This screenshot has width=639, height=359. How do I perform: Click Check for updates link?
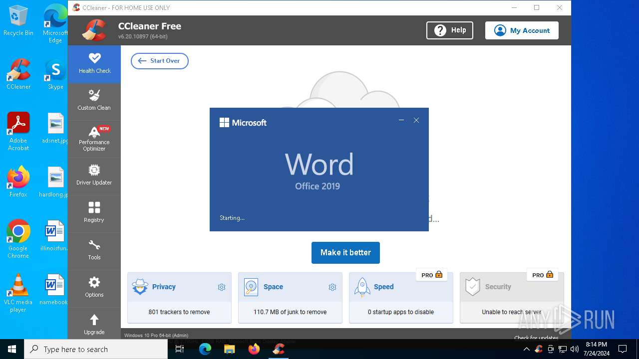click(x=536, y=338)
